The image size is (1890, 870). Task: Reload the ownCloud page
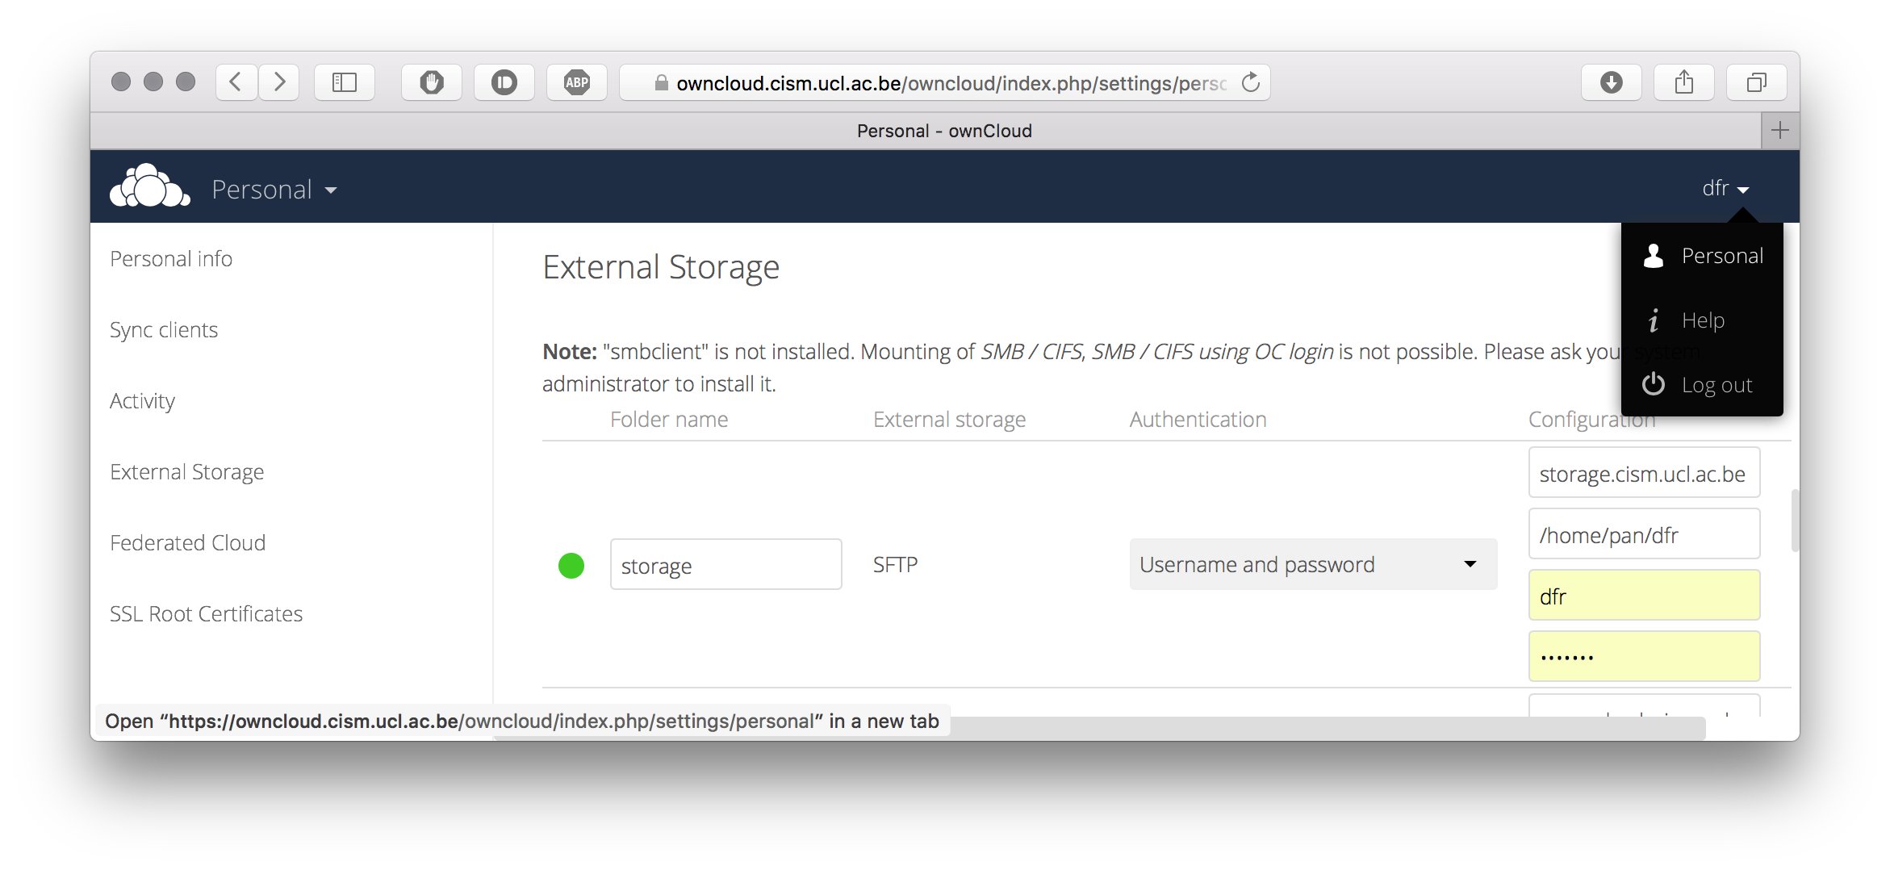pyautogui.click(x=1251, y=82)
